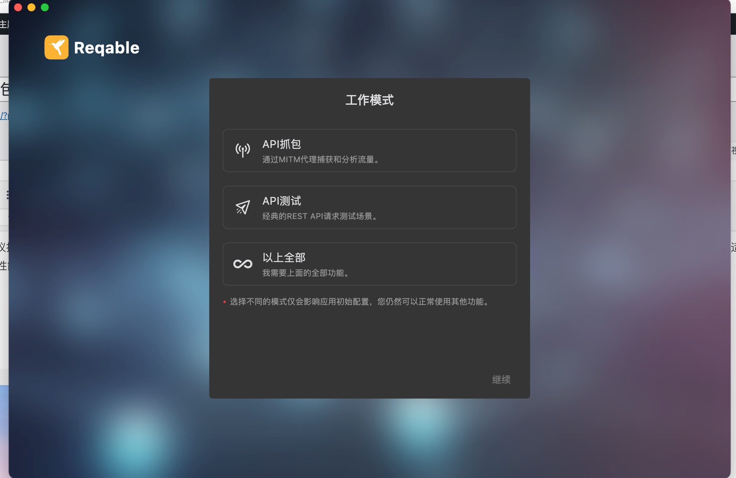Image resolution: width=736 pixels, height=478 pixels.
Task: Click the Reqable wordmark text
Action: click(107, 48)
